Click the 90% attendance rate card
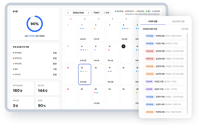The height and width of the screenshot is (125, 205). [x=47, y=103]
